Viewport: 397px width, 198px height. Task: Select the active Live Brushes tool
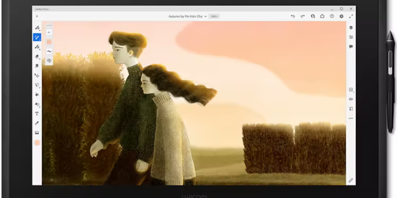pos(37,38)
